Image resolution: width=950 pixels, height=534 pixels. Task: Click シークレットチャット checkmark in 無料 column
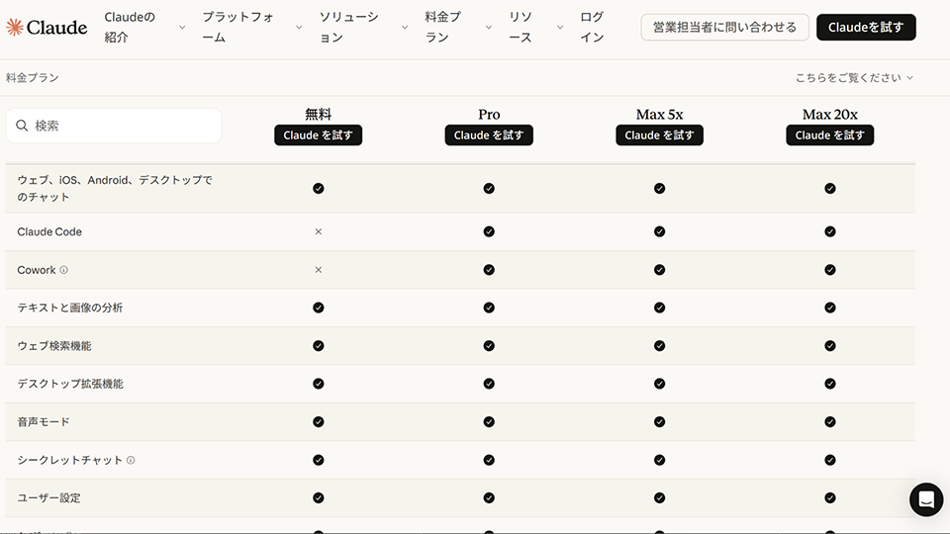click(x=318, y=460)
